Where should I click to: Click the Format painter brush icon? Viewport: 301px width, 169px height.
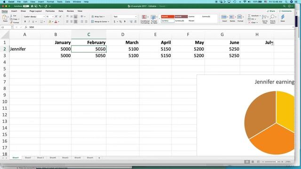pyautogui.click(x=11, y=23)
